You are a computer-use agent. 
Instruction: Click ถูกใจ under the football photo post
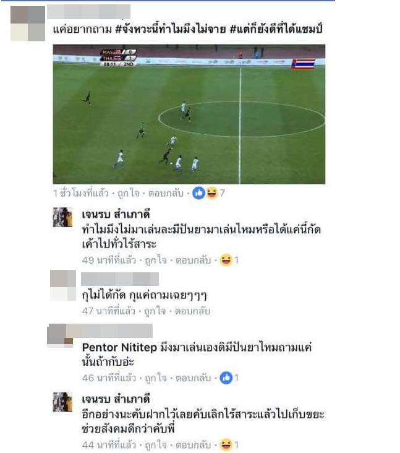pyautogui.click(x=128, y=193)
